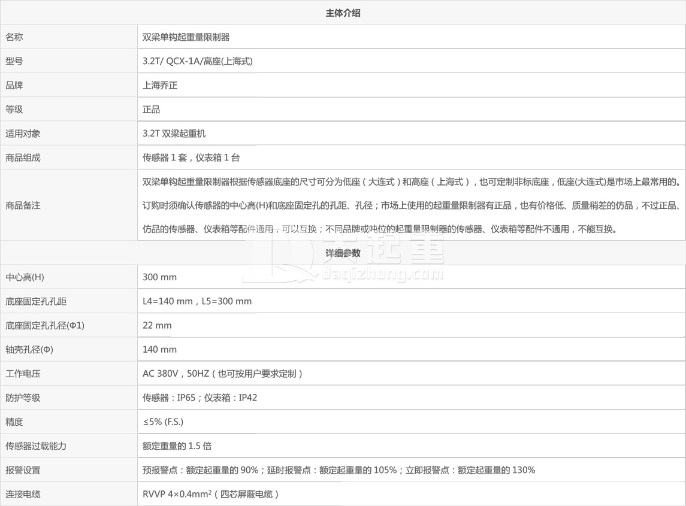Click the brand value 上海乔正
The image size is (686, 506).
pos(160,85)
